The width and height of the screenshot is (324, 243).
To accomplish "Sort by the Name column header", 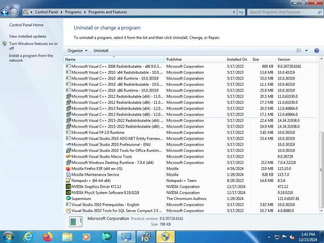I will pyautogui.click(x=114, y=59).
